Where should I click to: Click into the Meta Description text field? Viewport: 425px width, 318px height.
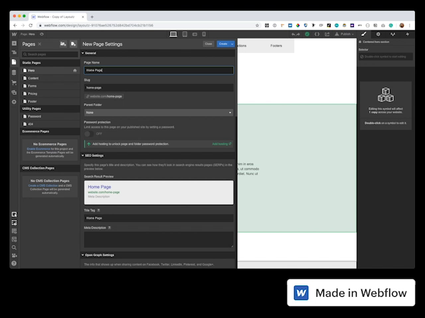[158, 239]
